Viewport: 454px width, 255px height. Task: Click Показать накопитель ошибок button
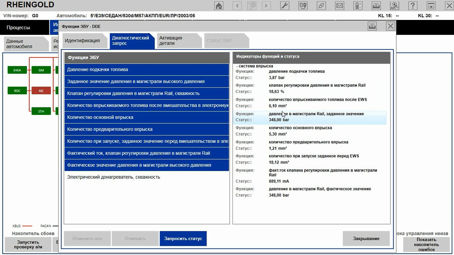(x=426, y=245)
